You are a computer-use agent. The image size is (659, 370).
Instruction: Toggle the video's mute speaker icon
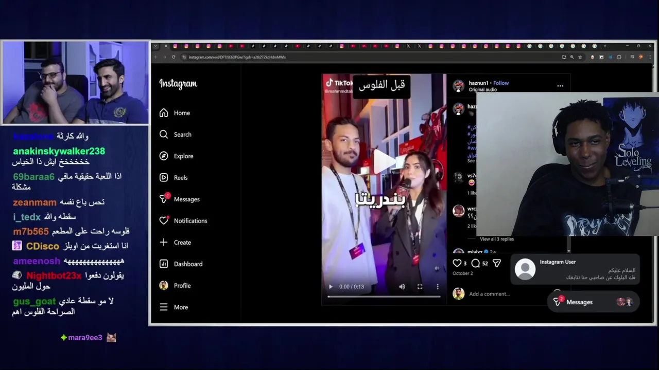coord(402,287)
